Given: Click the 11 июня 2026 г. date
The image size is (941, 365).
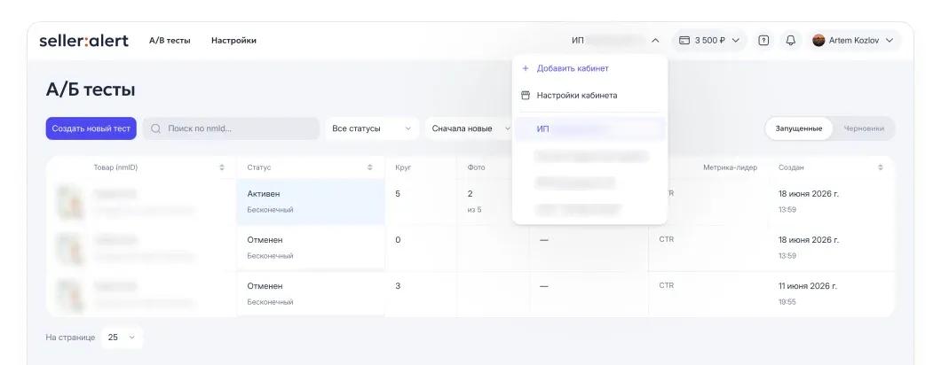Looking at the screenshot, I should coord(808,286).
